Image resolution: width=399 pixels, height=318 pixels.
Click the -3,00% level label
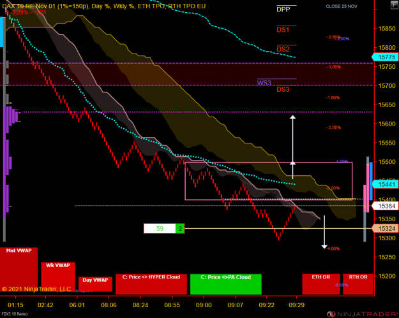tap(333, 188)
